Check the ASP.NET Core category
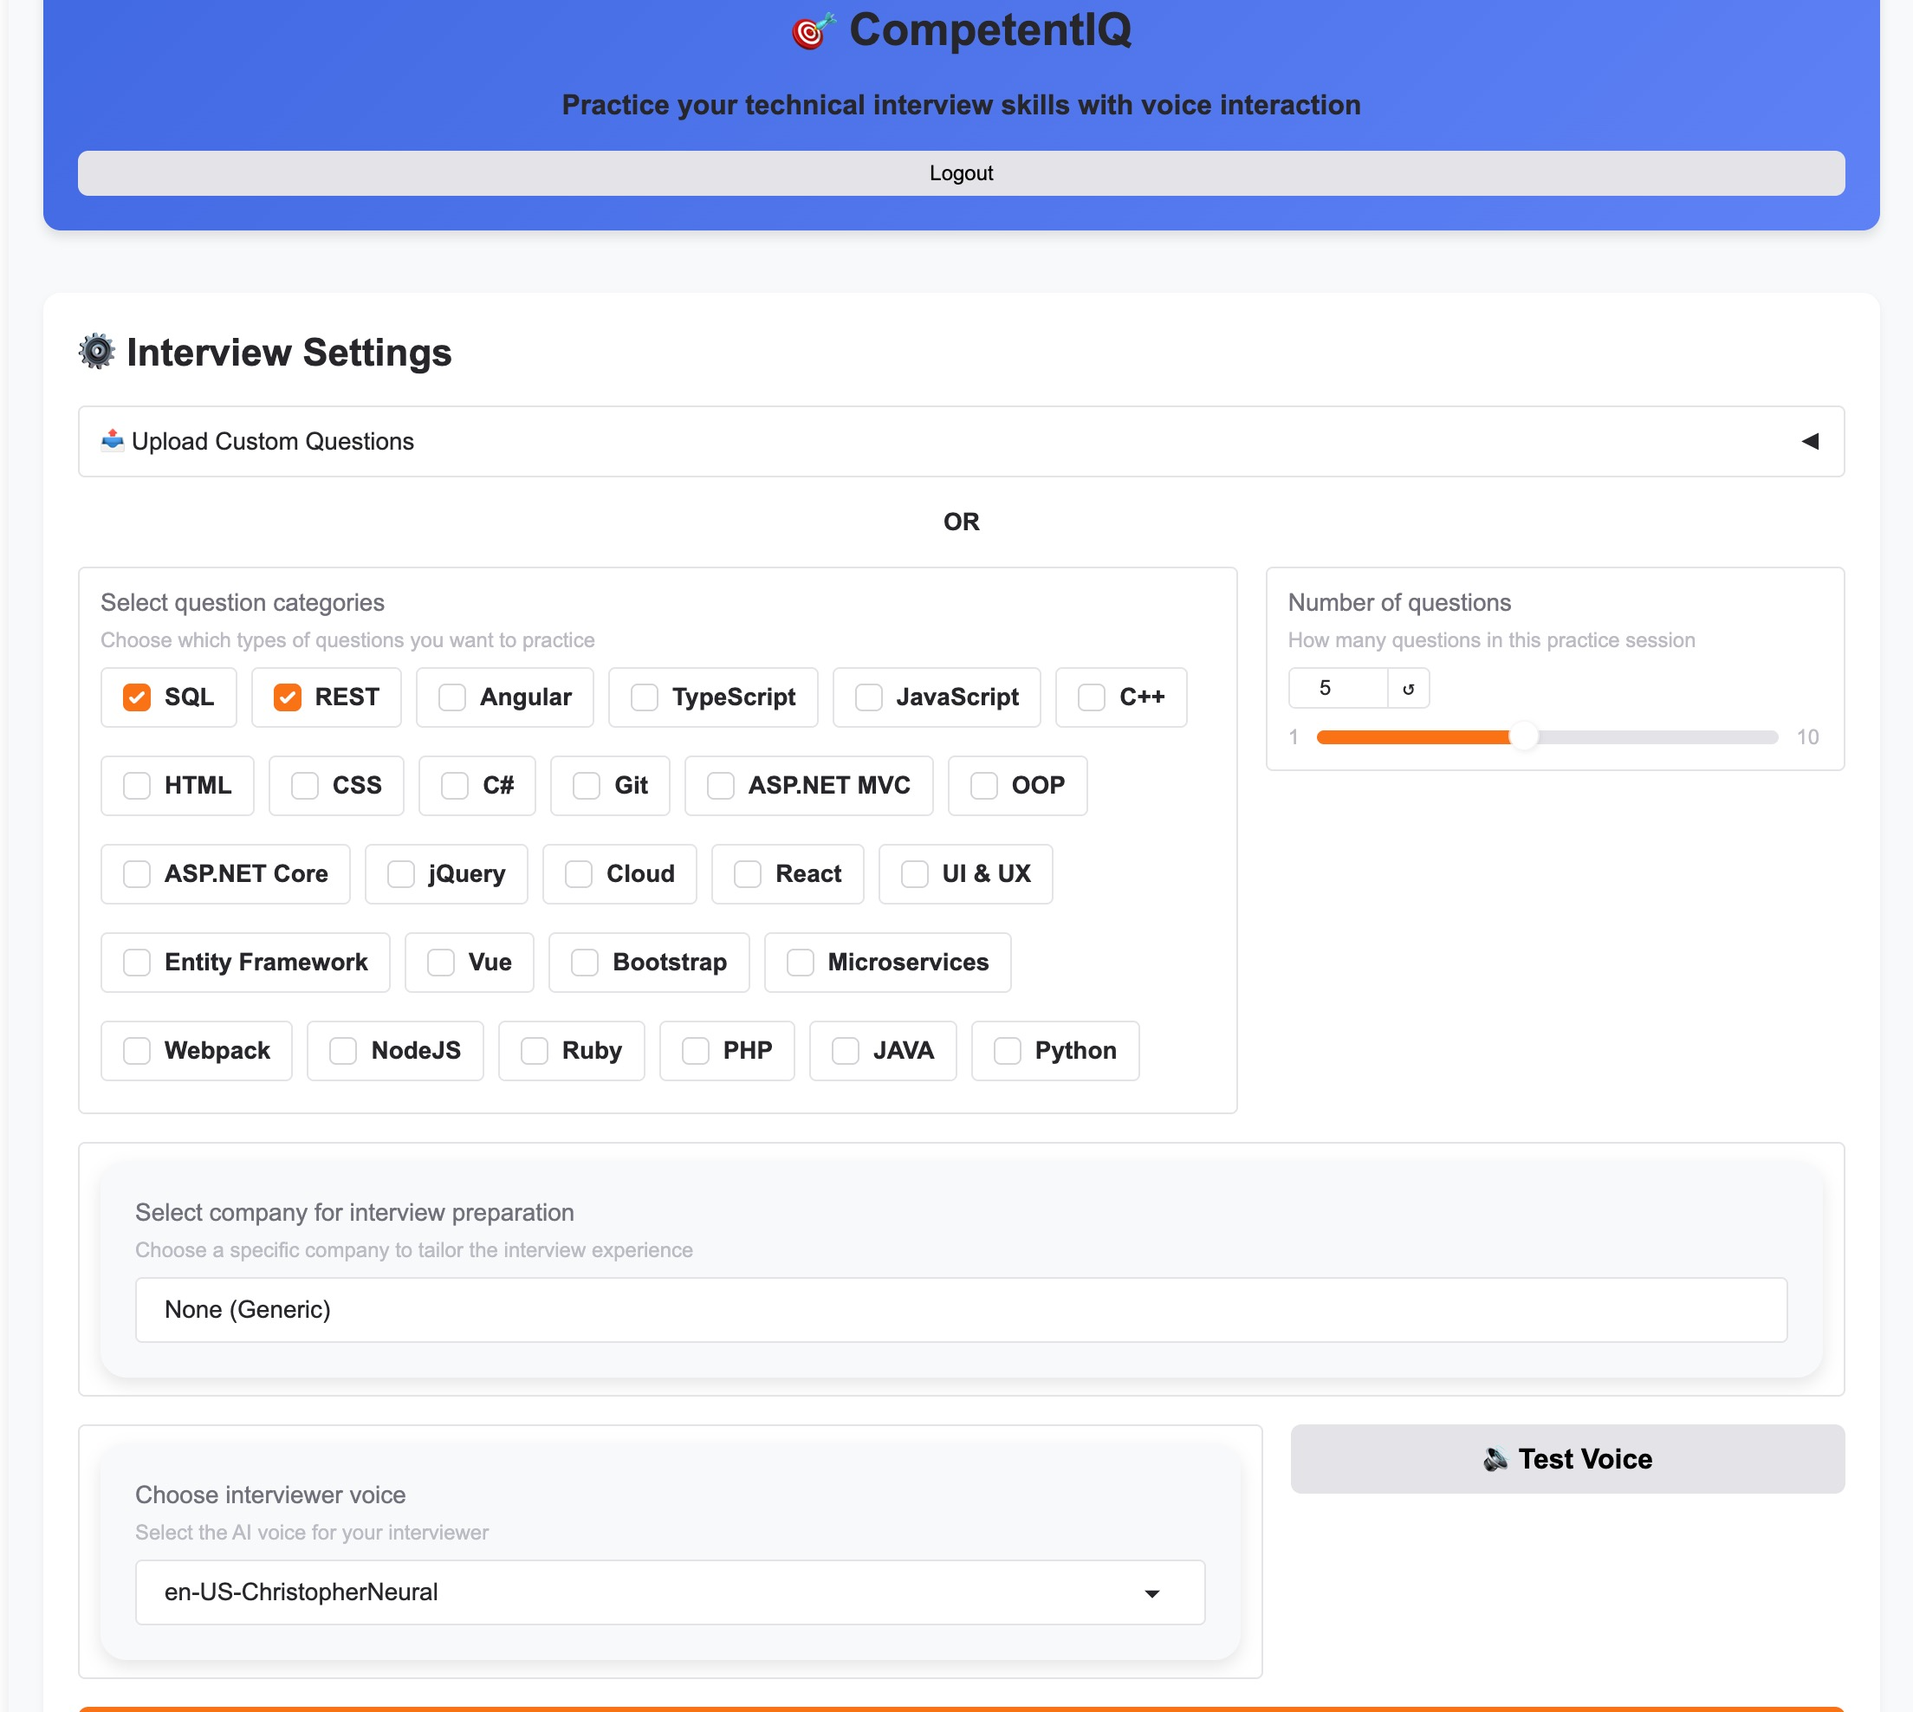1913x1712 pixels. click(x=137, y=874)
